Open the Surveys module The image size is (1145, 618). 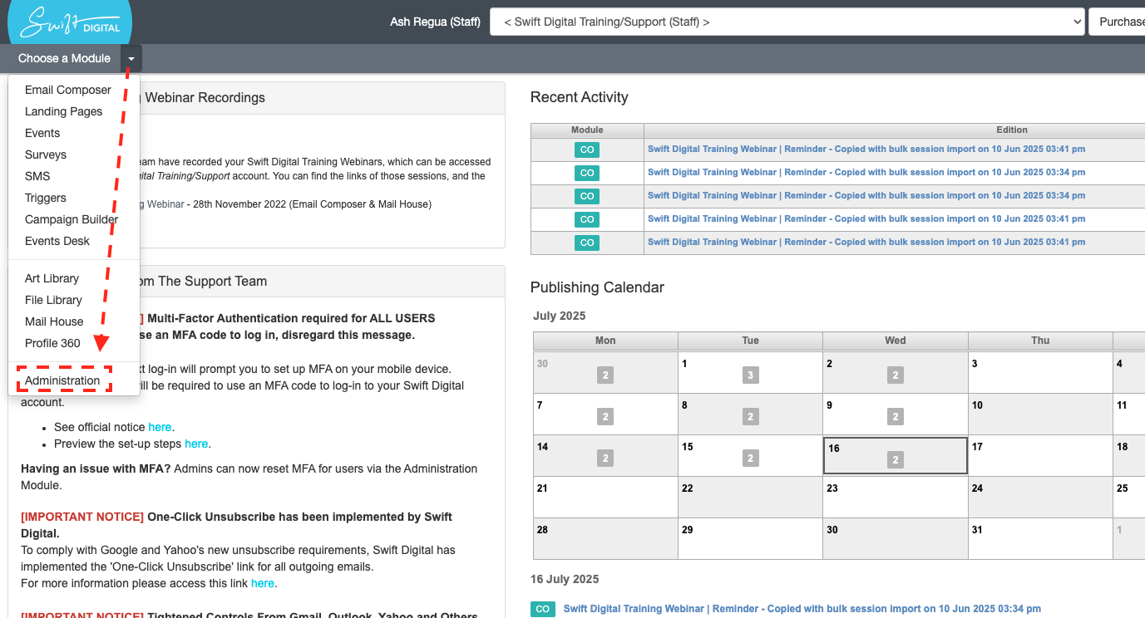coord(46,154)
